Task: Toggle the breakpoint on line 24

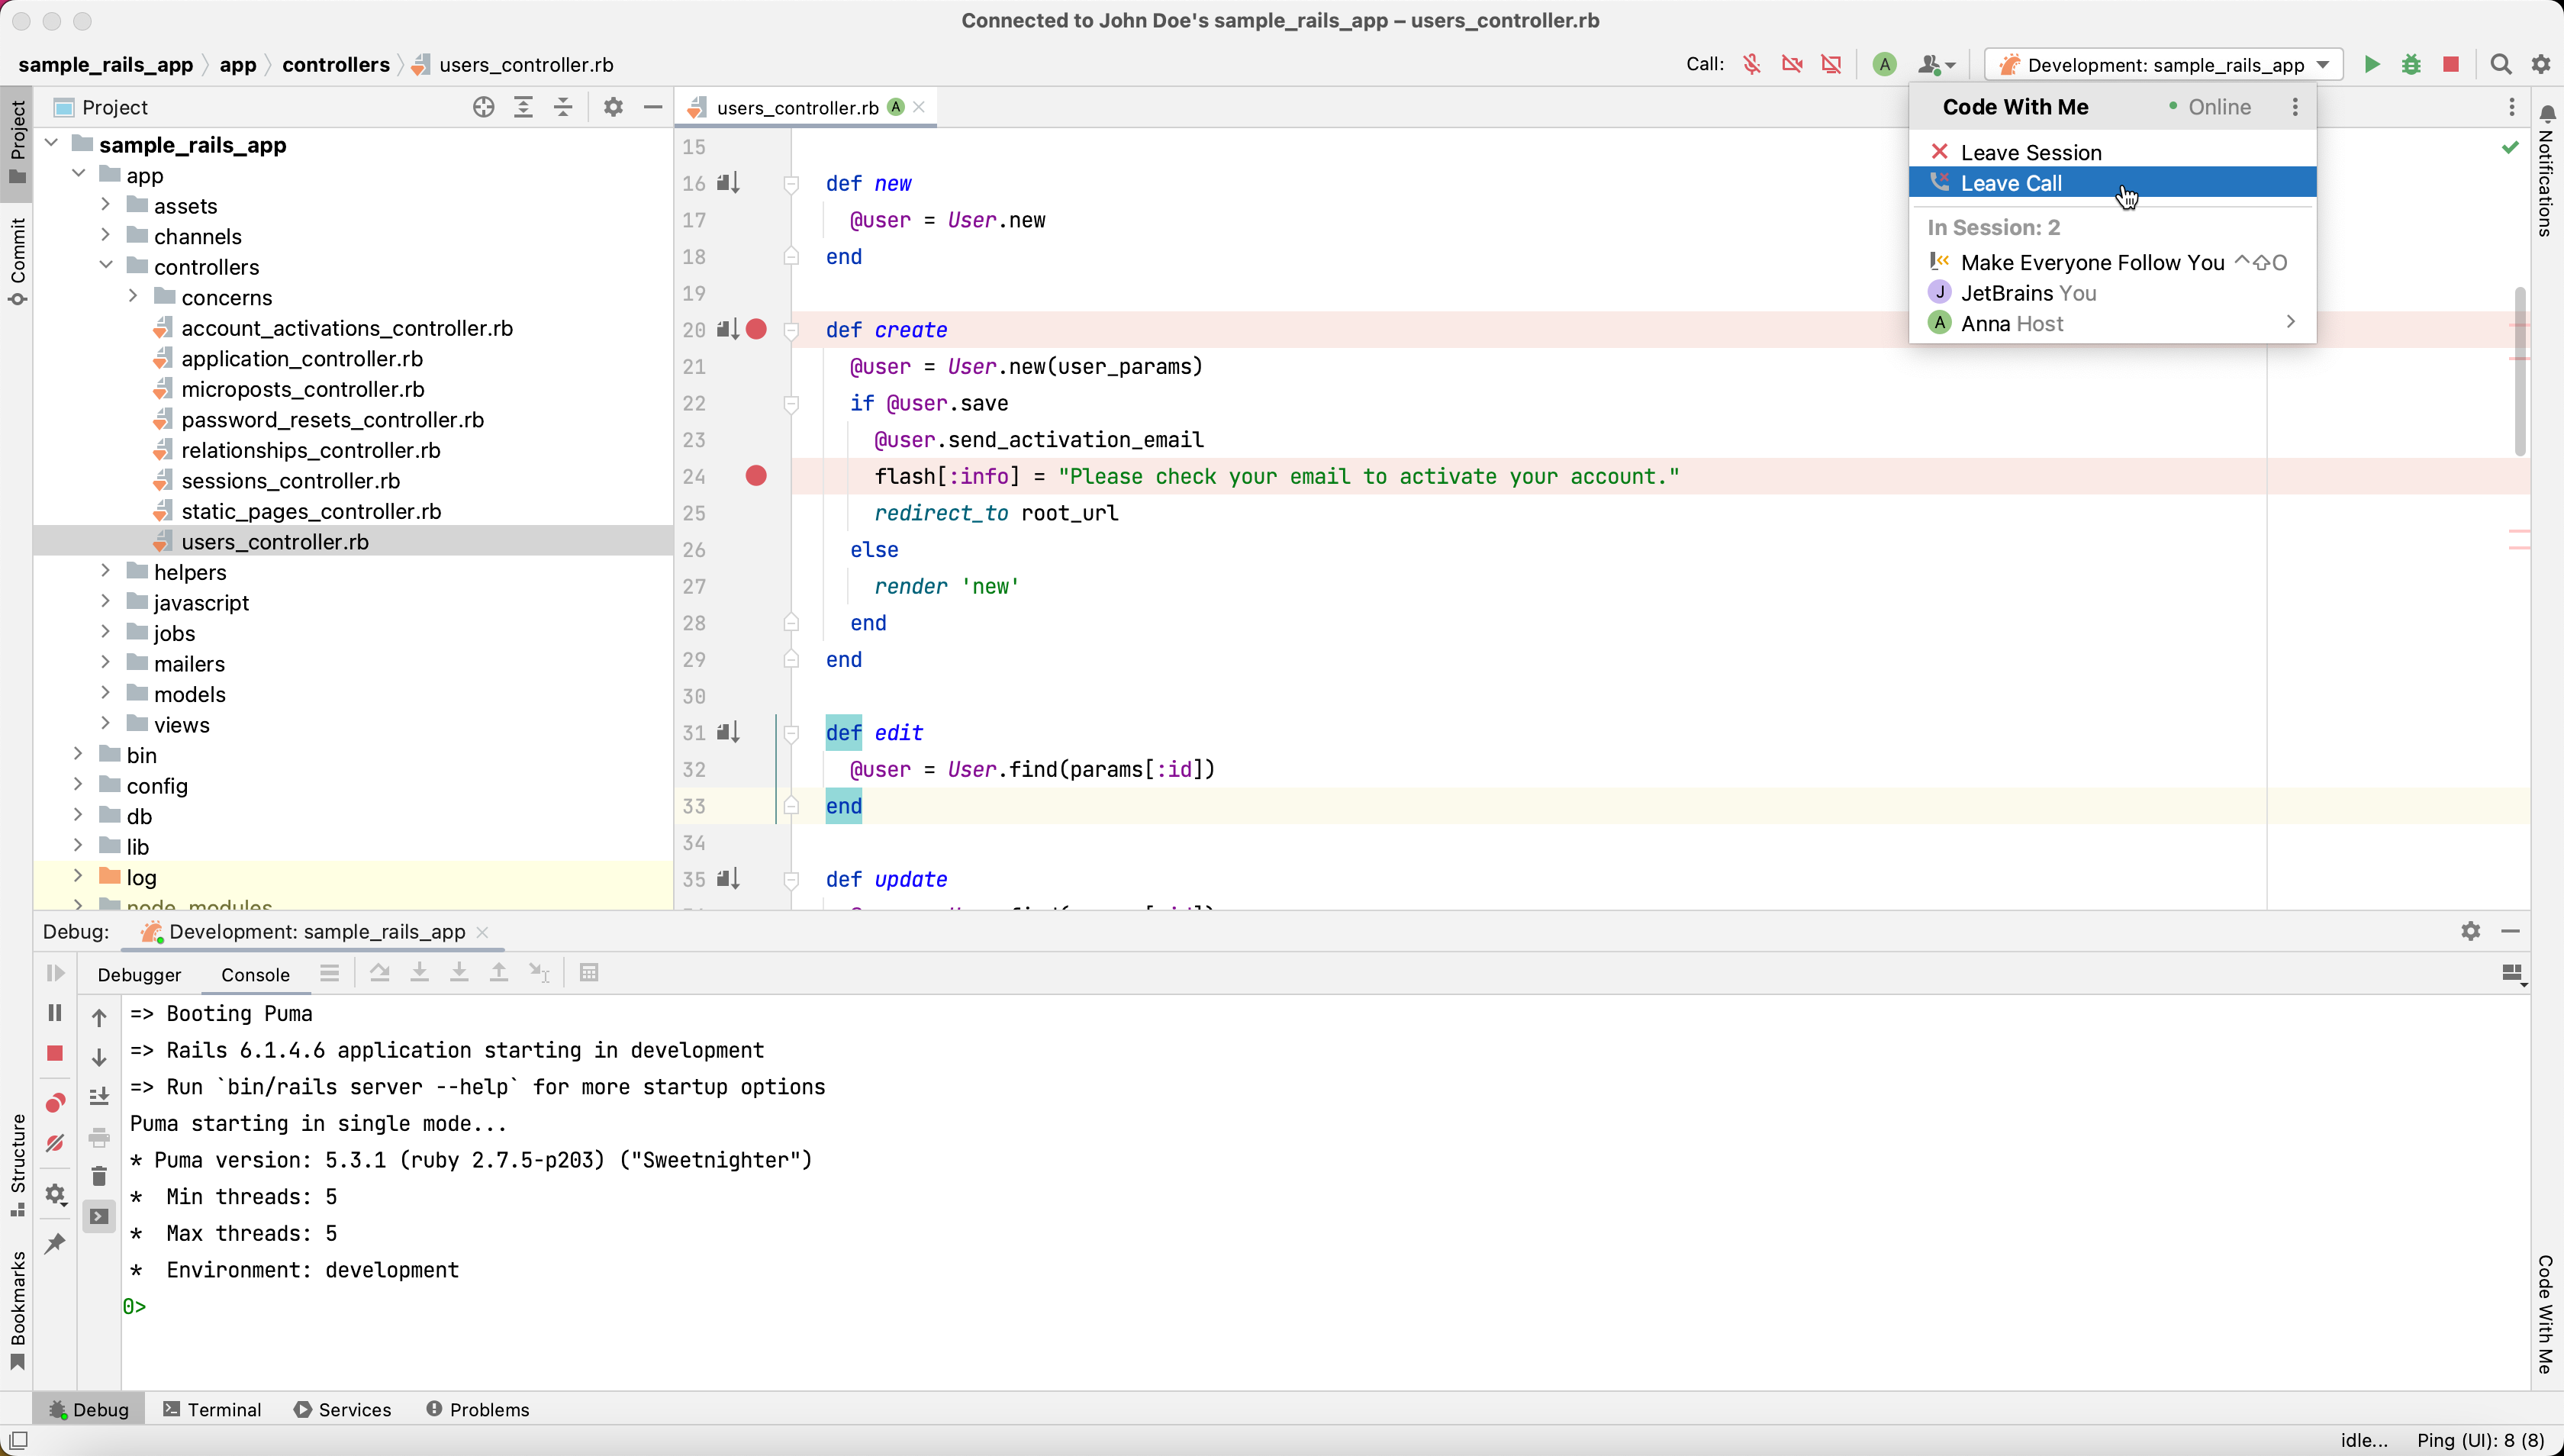Action: point(756,476)
